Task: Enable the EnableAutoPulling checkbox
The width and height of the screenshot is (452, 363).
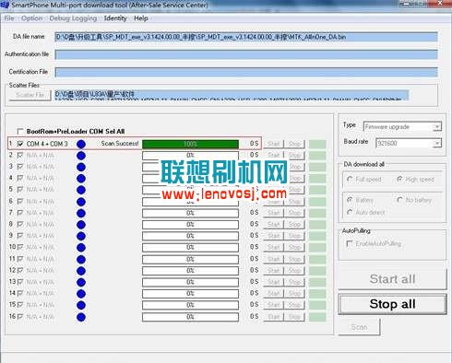Action: 350,244
